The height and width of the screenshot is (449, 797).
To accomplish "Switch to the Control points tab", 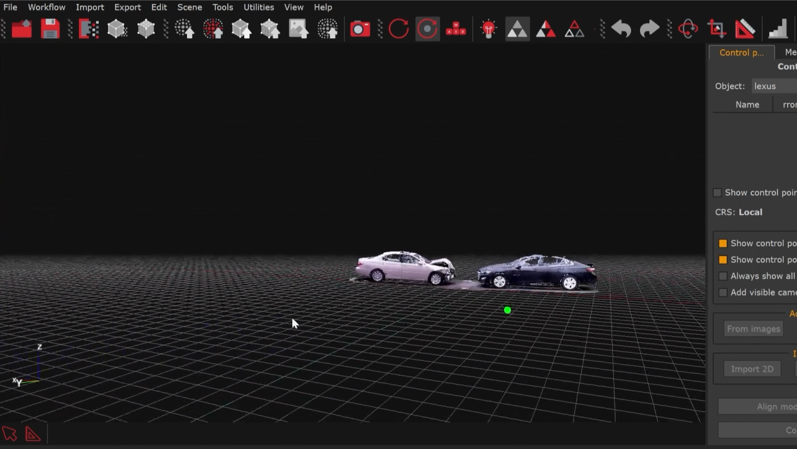I will tap(741, 52).
